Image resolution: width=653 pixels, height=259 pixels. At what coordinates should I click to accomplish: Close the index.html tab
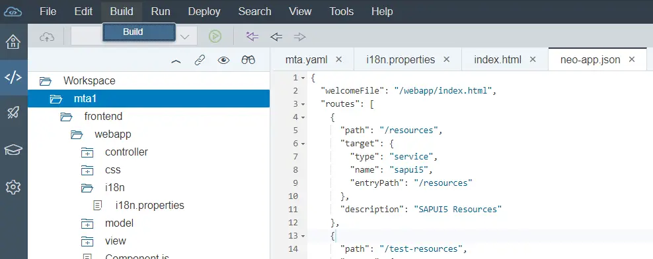click(x=533, y=59)
